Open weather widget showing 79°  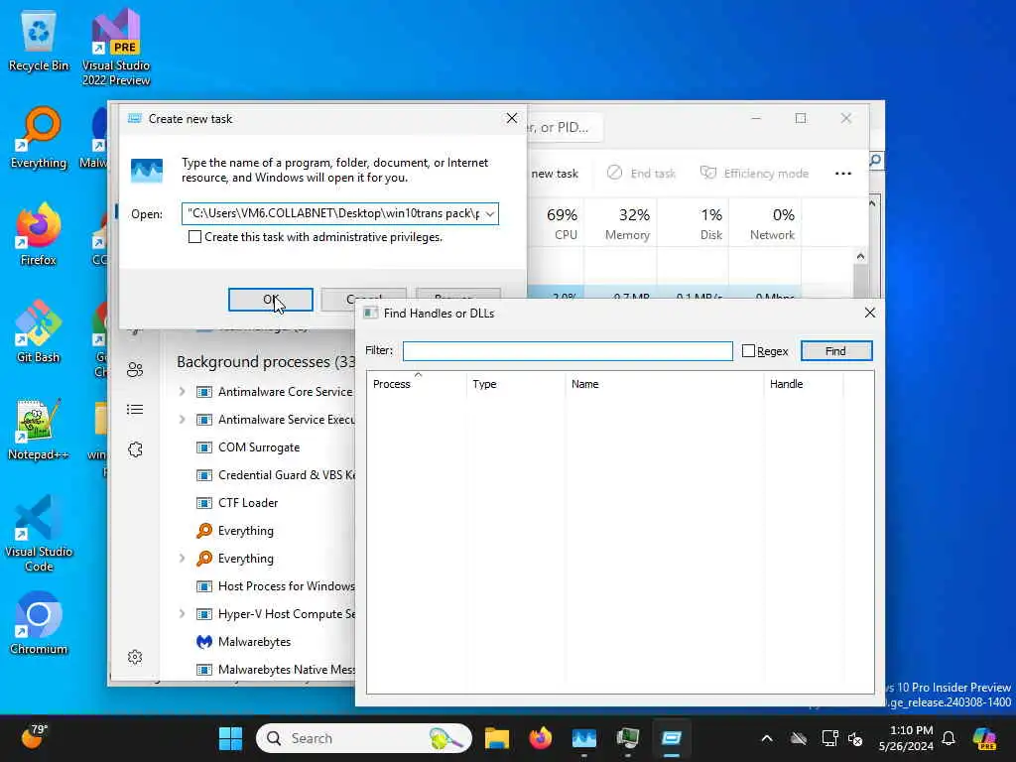pyautogui.click(x=34, y=737)
